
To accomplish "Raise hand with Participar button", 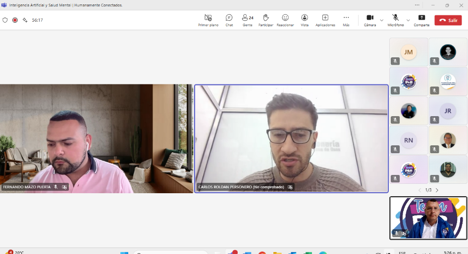I will pyautogui.click(x=265, y=20).
